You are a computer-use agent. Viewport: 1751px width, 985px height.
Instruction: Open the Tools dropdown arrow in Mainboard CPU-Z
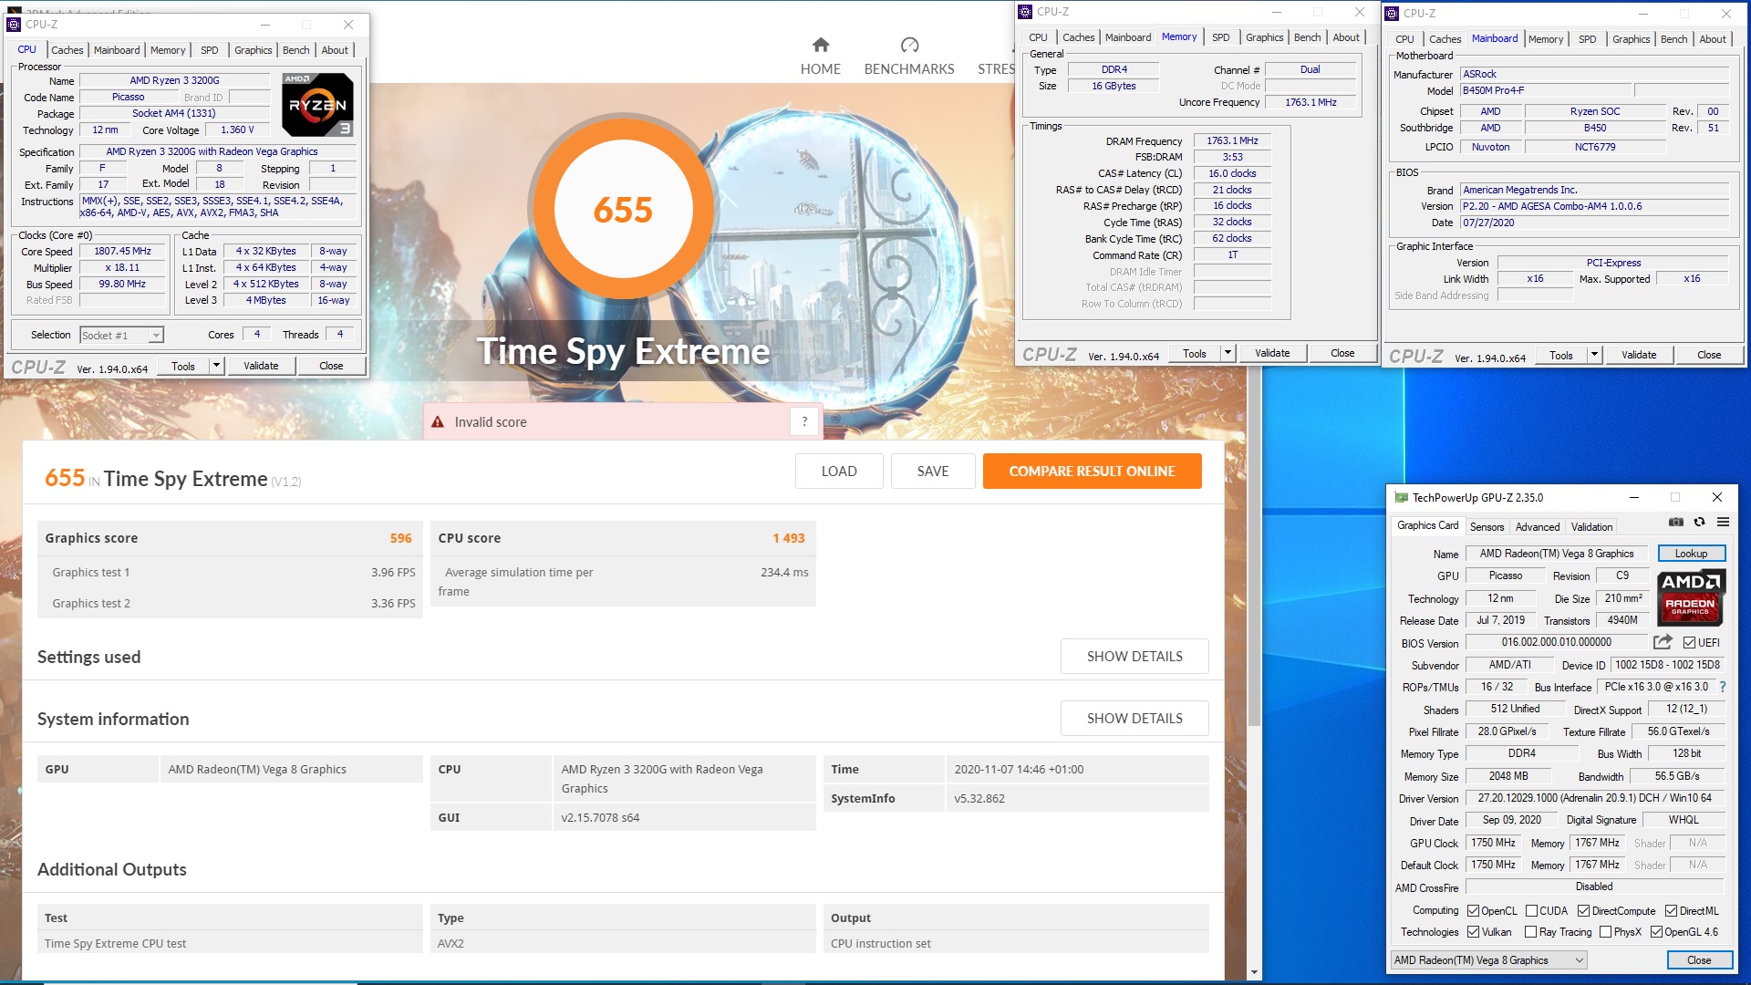point(1594,355)
